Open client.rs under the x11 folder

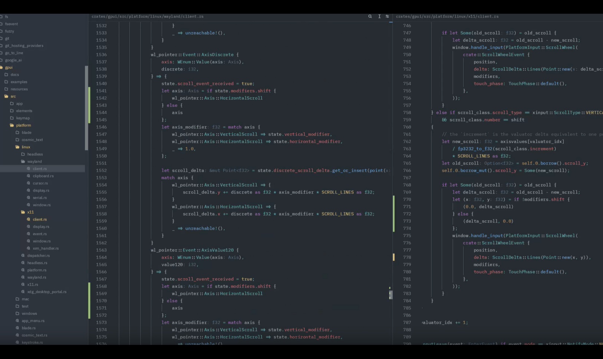point(40,219)
